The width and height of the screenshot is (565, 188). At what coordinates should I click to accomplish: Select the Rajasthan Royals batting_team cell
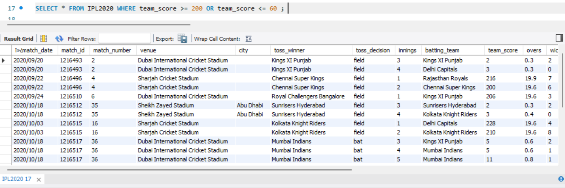[452, 78]
